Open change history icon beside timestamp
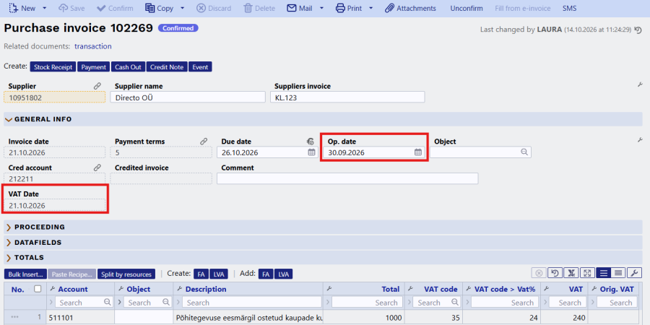The height and width of the screenshot is (325, 650). tap(638, 30)
